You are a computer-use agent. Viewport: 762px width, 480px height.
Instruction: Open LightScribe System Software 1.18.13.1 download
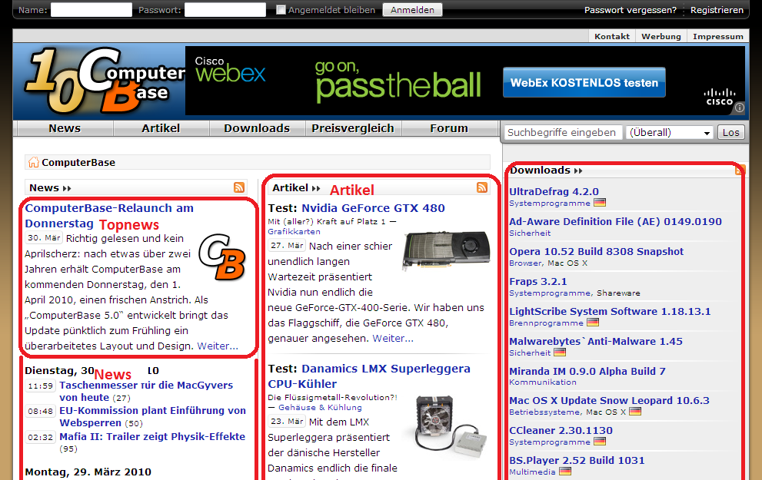610,311
